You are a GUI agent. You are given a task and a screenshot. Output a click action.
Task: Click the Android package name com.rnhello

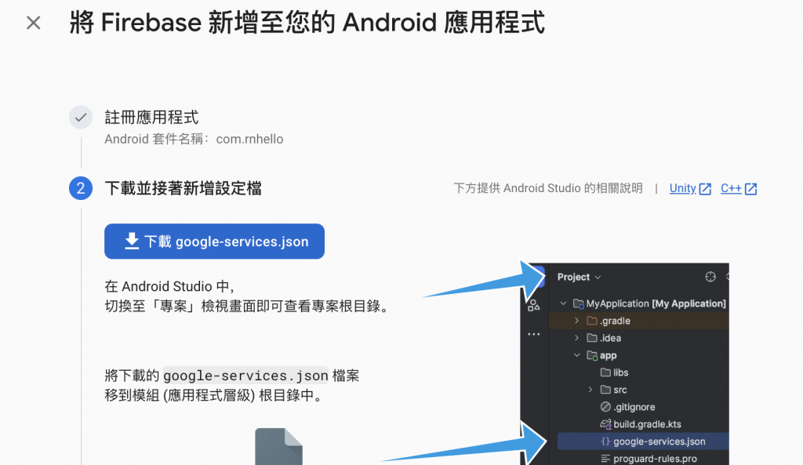pos(249,140)
